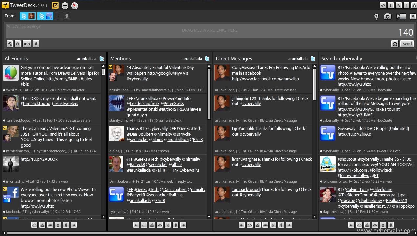
Task: Toggle the eye icon under Mentions column
Action: pos(160,225)
